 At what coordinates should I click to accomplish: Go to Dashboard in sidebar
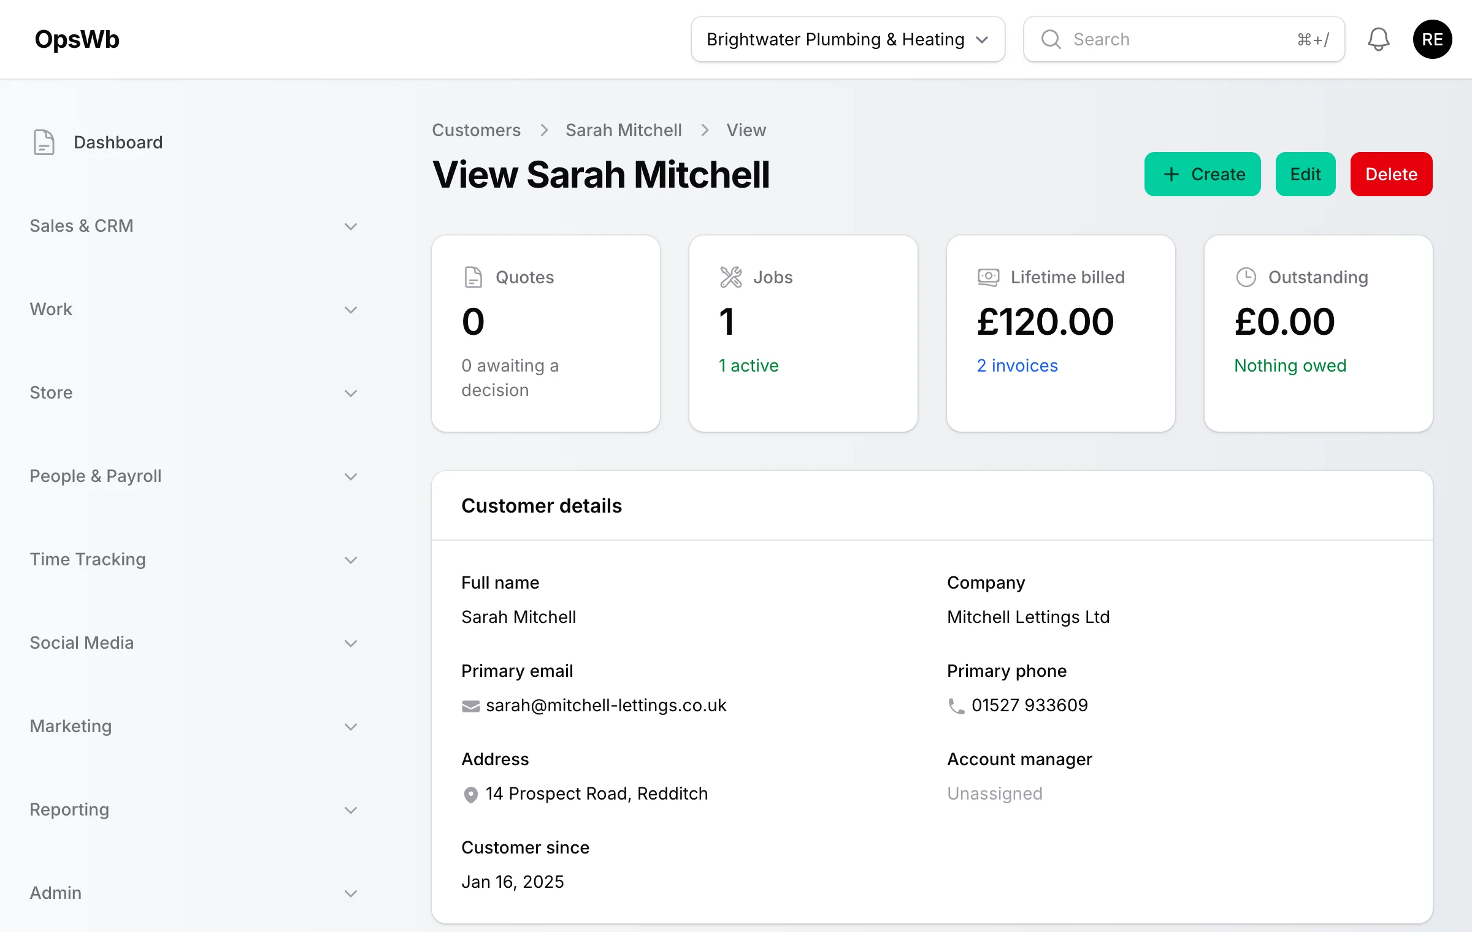click(118, 142)
